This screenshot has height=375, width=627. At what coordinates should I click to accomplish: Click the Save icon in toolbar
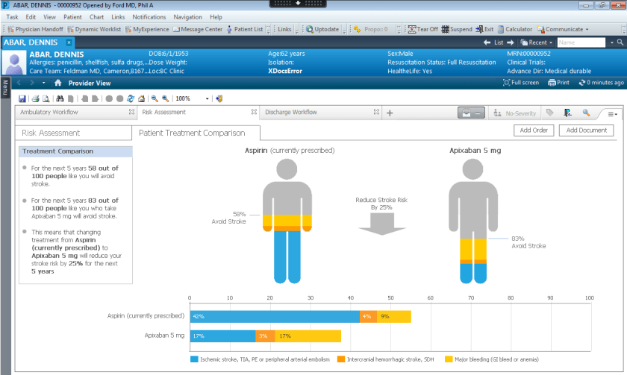22,98
